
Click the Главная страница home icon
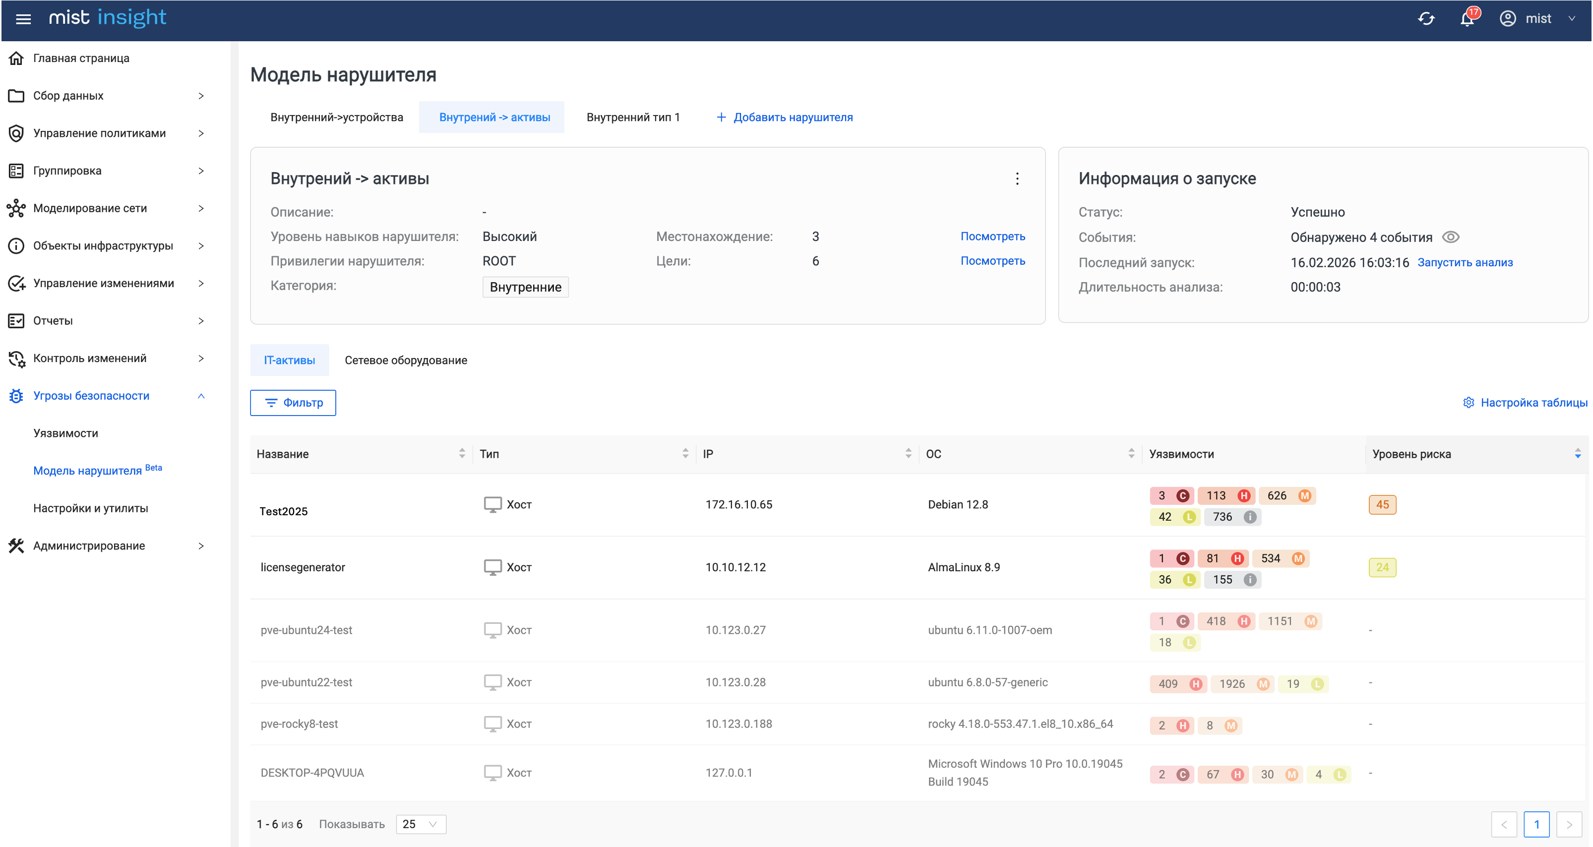(16, 58)
